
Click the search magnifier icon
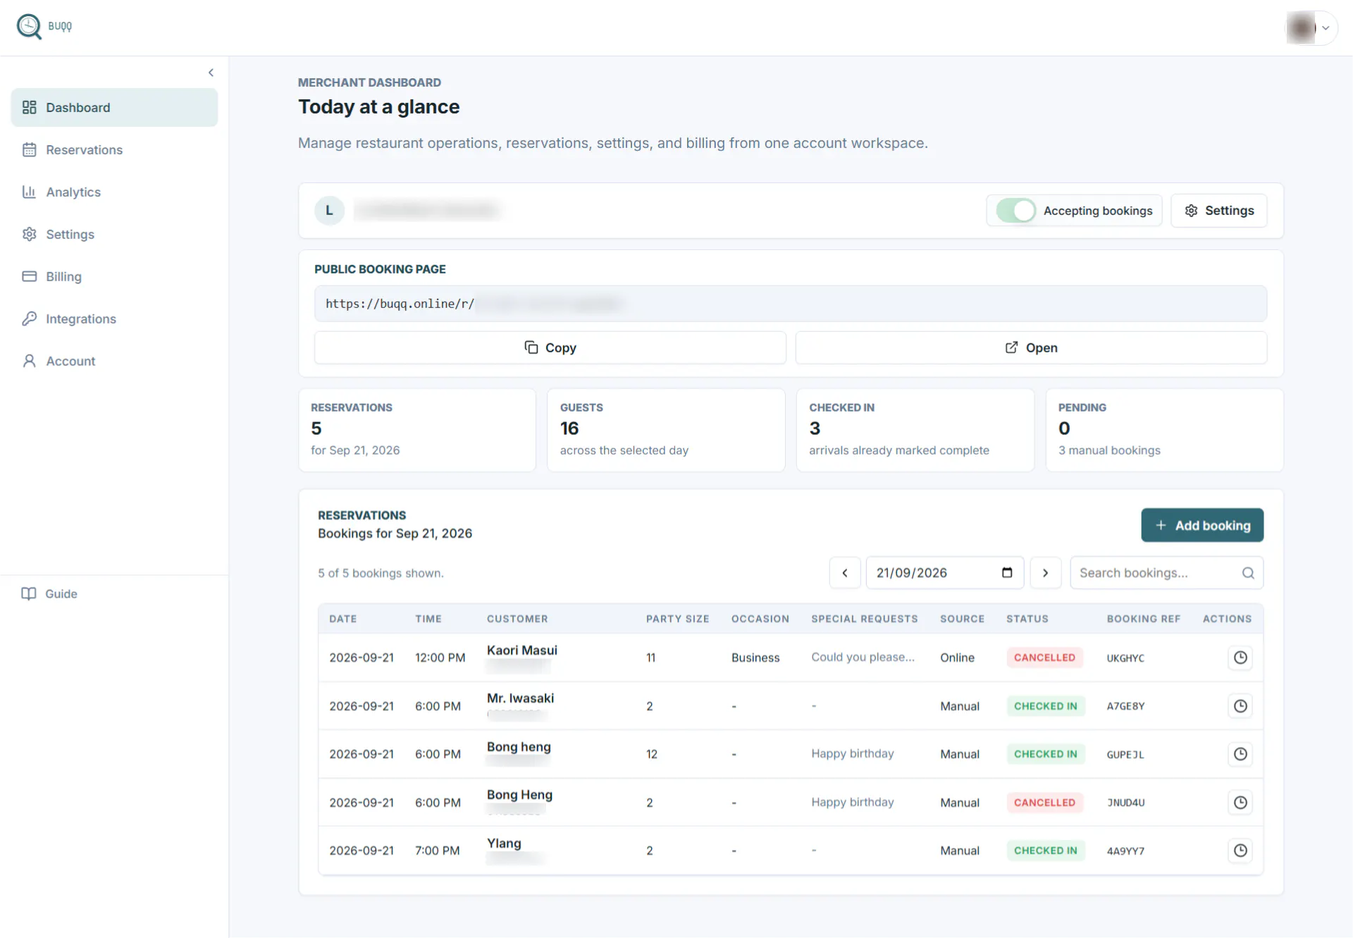pos(1248,573)
